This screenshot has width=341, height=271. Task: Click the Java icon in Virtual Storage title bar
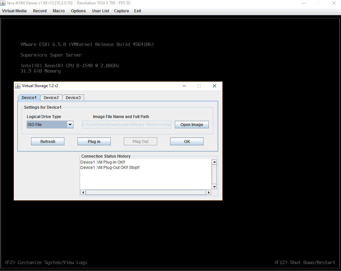click(x=18, y=86)
